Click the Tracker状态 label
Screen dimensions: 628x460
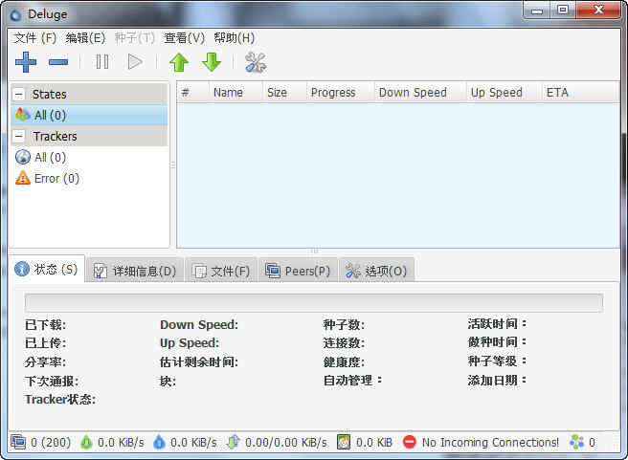tap(60, 399)
